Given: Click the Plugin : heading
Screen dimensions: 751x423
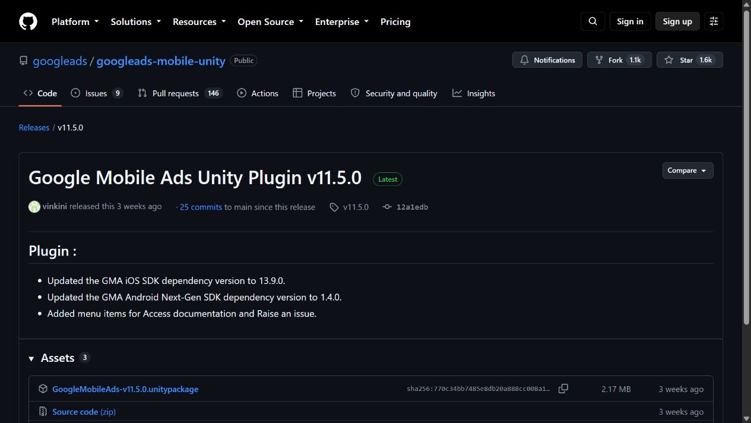Looking at the screenshot, I should (x=52, y=251).
